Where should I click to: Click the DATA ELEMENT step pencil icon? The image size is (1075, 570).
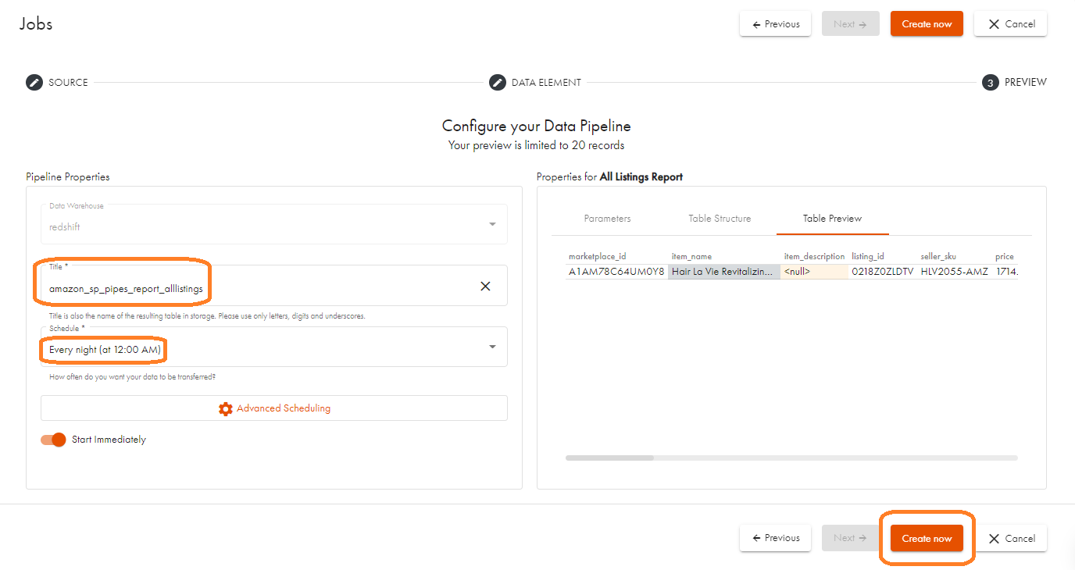[x=498, y=82]
